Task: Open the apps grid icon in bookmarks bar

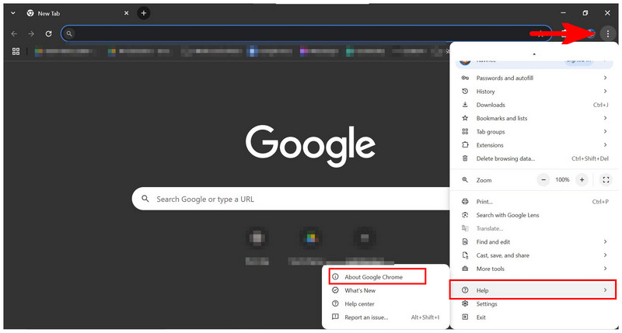Action: [x=16, y=52]
